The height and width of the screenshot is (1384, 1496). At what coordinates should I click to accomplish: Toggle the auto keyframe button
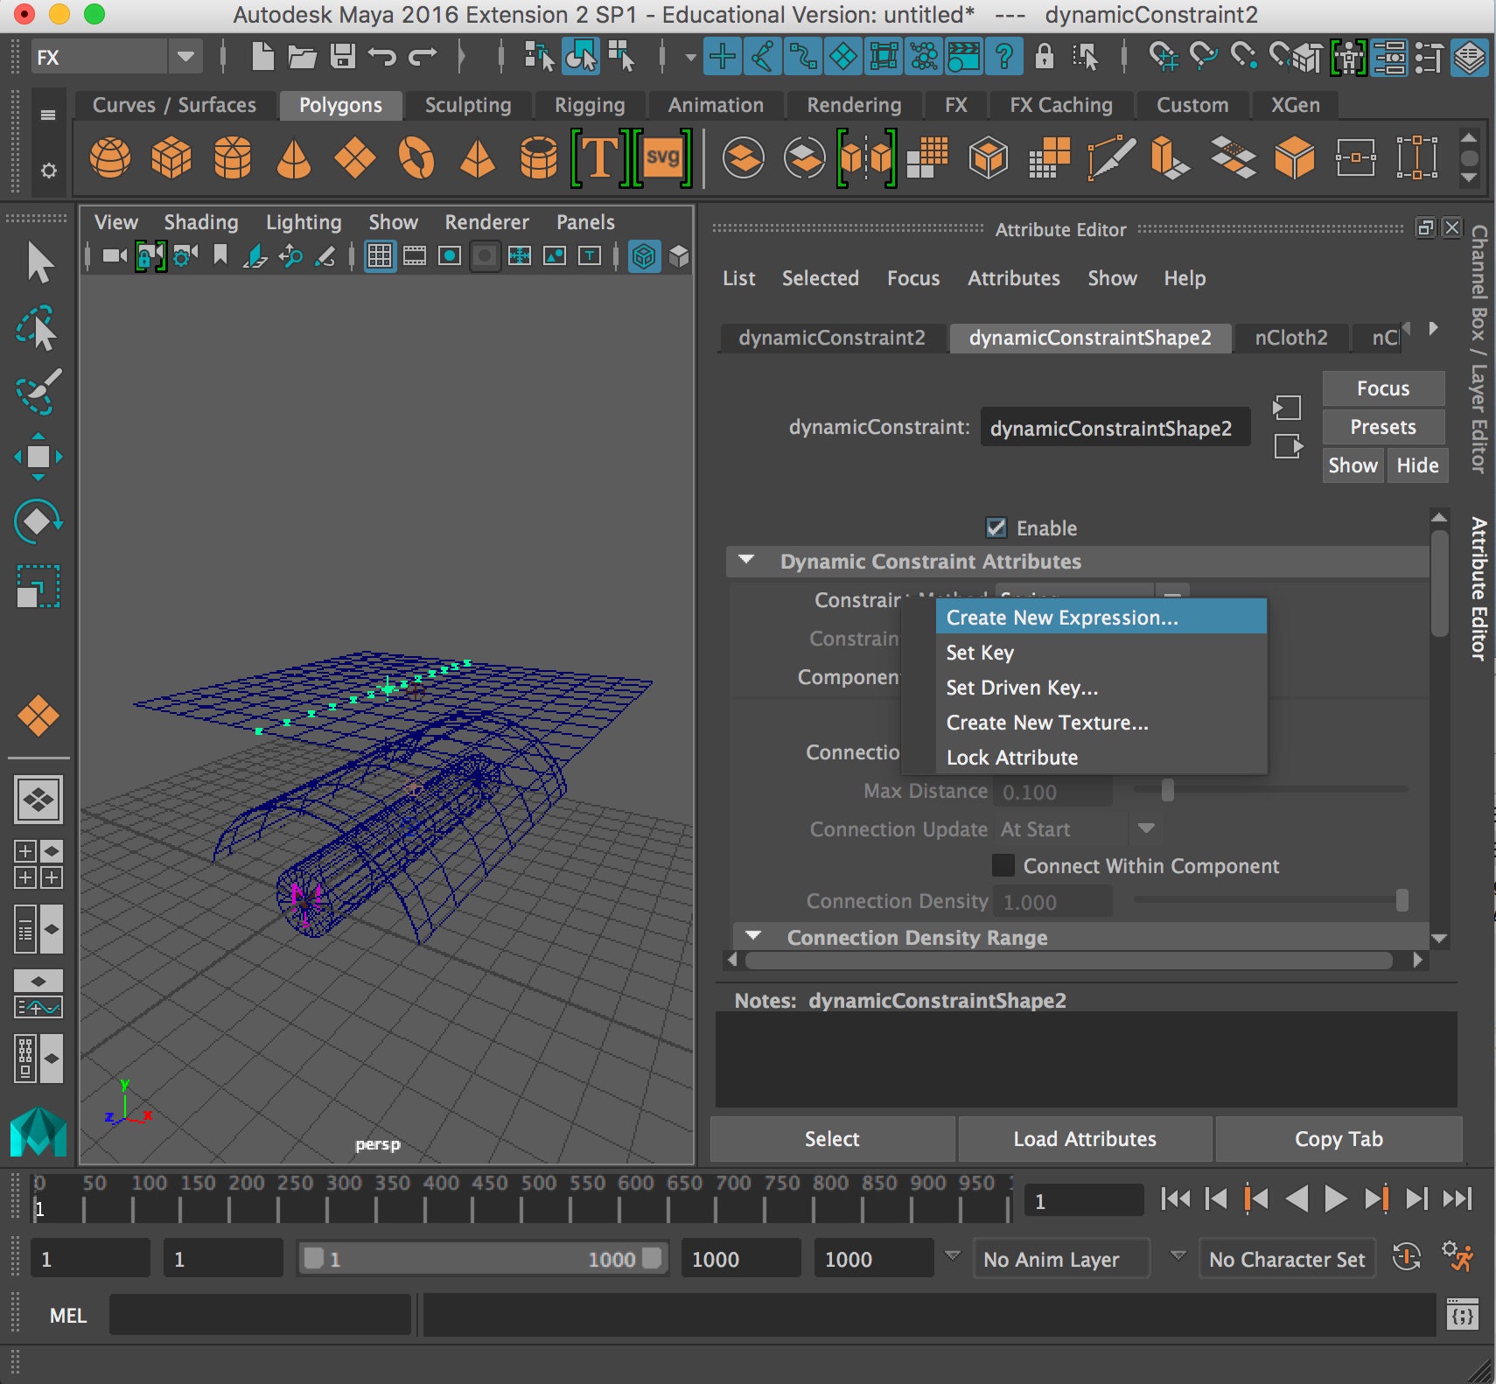pyautogui.click(x=1406, y=1257)
